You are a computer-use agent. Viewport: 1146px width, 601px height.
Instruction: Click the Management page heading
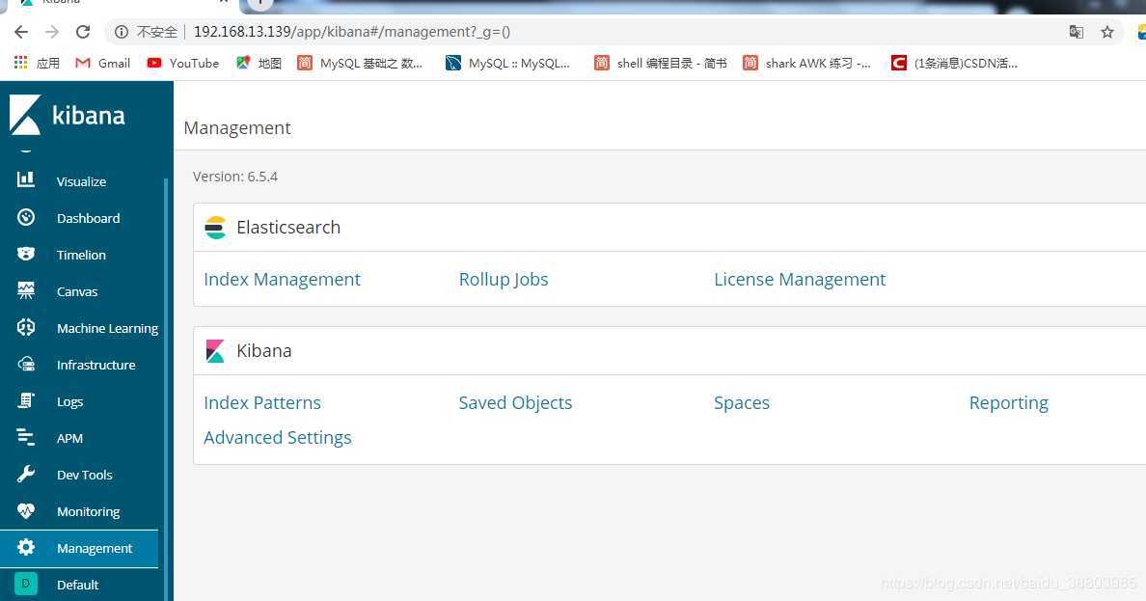[x=236, y=128]
